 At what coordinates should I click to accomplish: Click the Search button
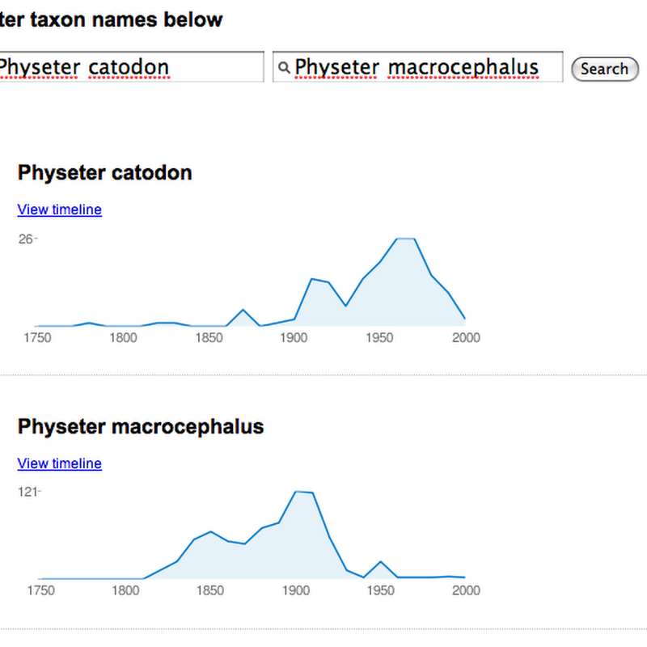605,69
